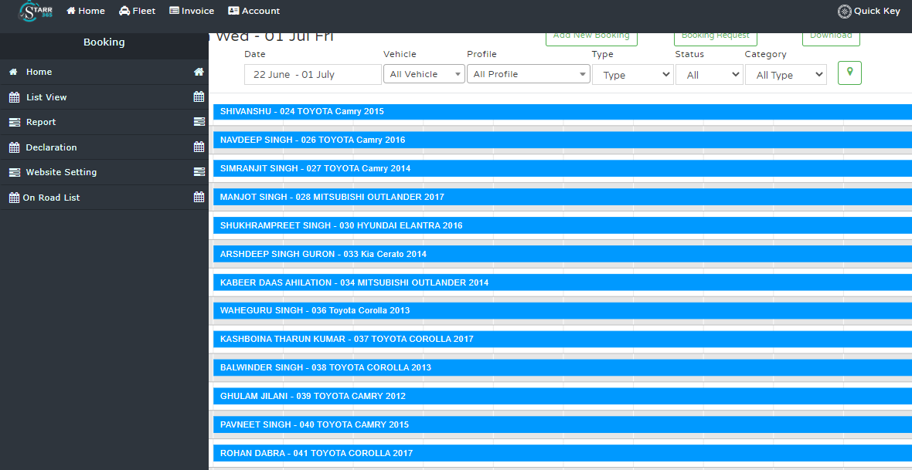The width and height of the screenshot is (912, 470).
Task: Click calendar icon left of On Road List
Action: pos(15,197)
